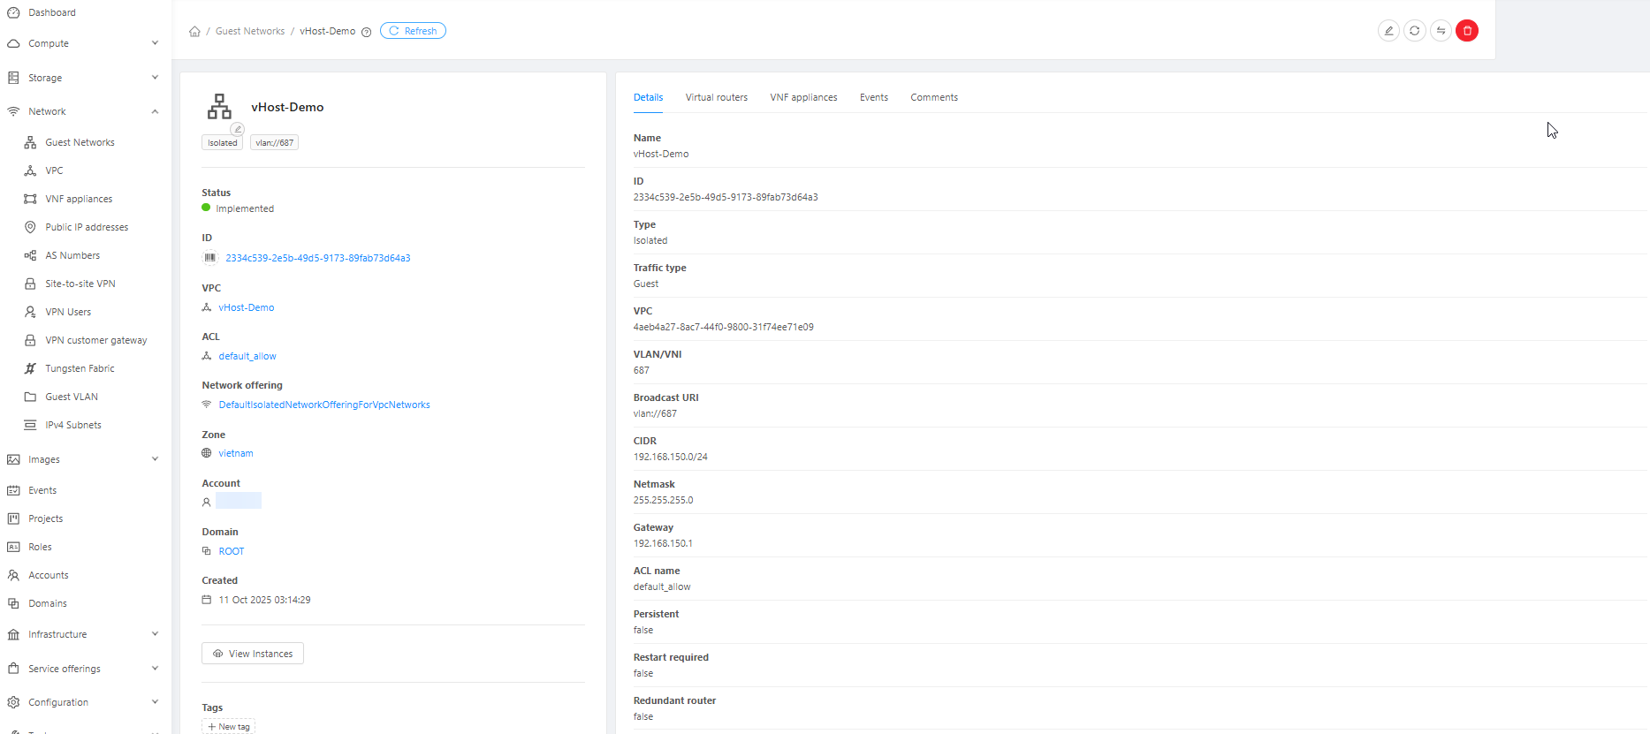Click the barcode icon beside the network ID

click(x=210, y=258)
